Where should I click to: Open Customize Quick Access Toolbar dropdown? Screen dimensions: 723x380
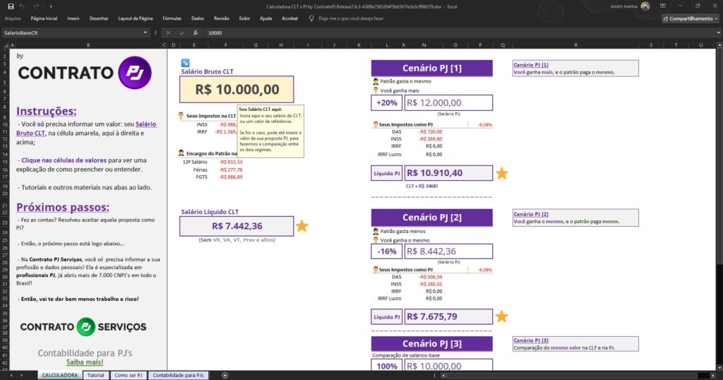(51, 6)
